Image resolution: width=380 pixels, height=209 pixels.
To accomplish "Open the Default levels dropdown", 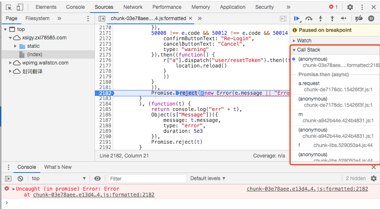I will pos(208,178).
